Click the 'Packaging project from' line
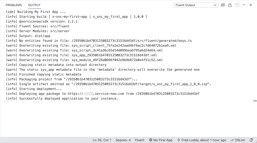257x143 pixels. [72, 79]
